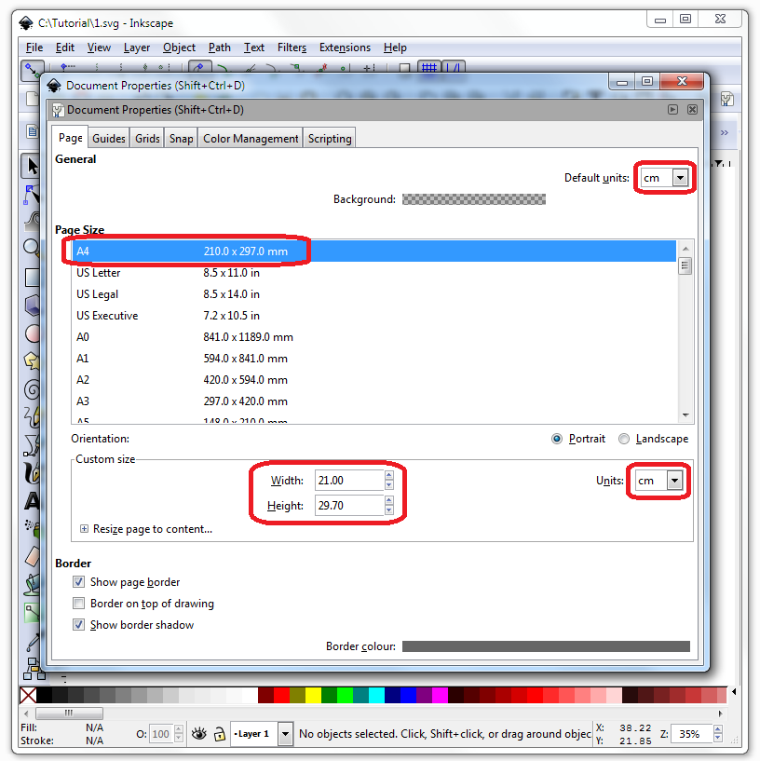Click the zoom percentage field
The width and height of the screenshot is (760, 761).
(x=692, y=733)
